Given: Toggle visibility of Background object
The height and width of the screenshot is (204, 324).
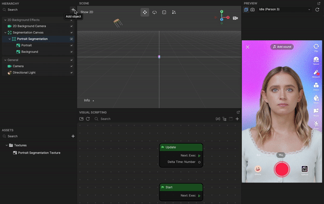Looking at the screenshot, I should (x=71, y=52).
